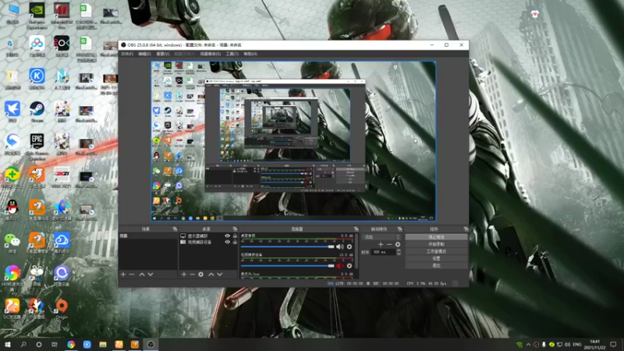Open the UC browser desktop icon
This screenshot has height=351, width=624.
click(12, 309)
